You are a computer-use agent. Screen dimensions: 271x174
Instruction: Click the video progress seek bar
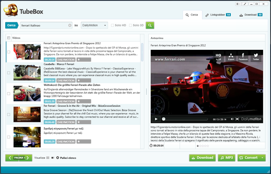pos(186,119)
